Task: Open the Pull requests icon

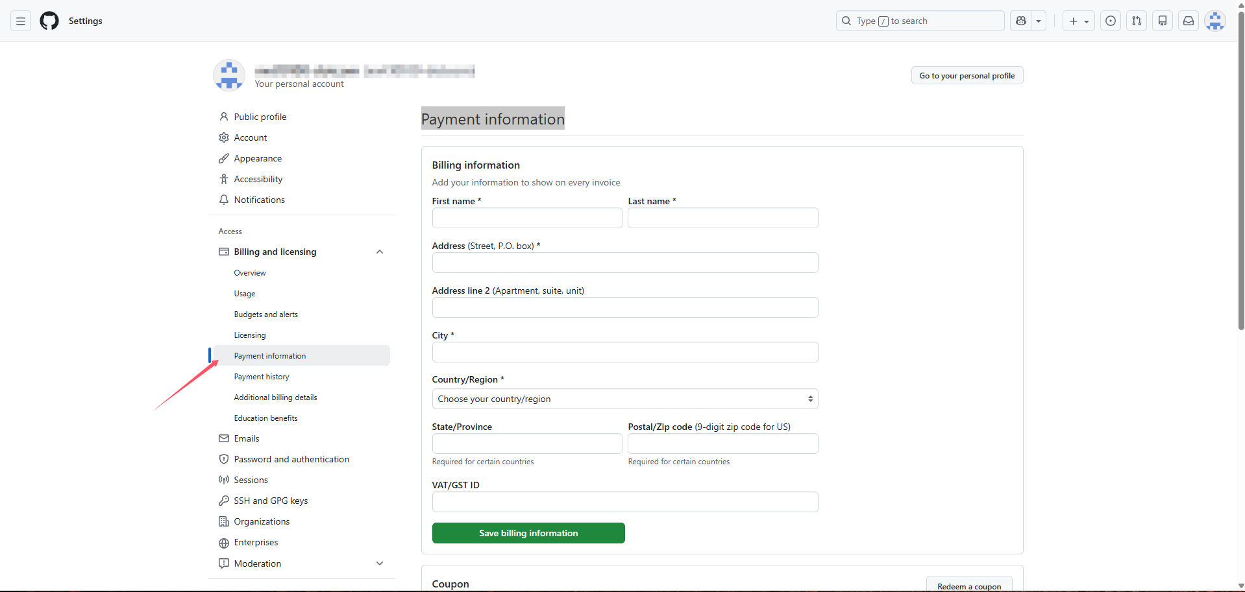Action: click(x=1137, y=21)
